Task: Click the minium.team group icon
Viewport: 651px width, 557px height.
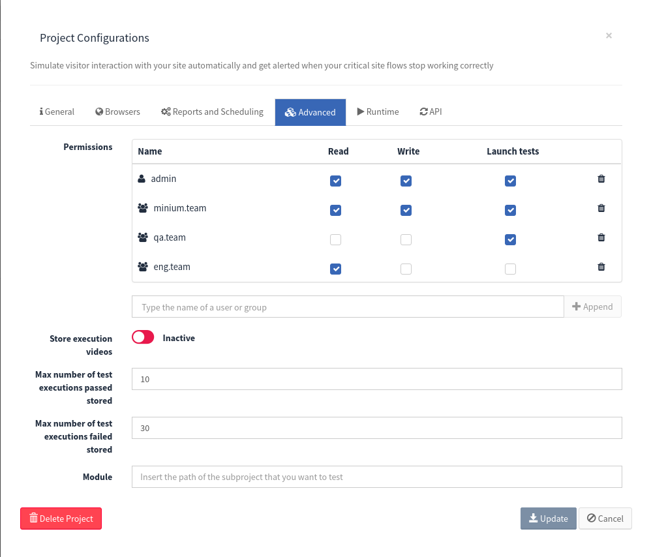Action: [x=143, y=208]
